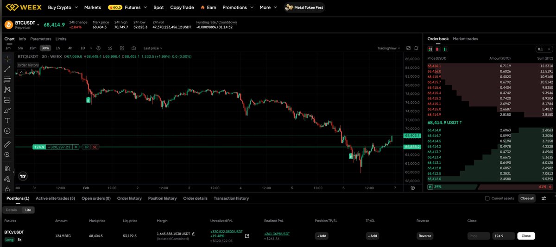
Task: Show both bids and asks order book view
Action: tap(430, 49)
